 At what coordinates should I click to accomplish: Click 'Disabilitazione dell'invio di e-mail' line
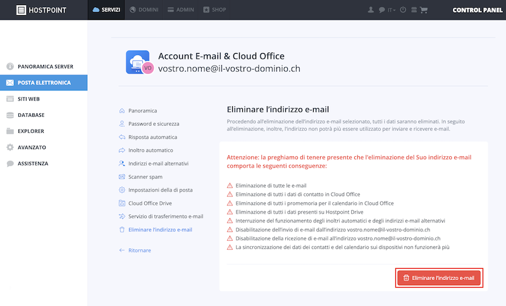click(333, 229)
